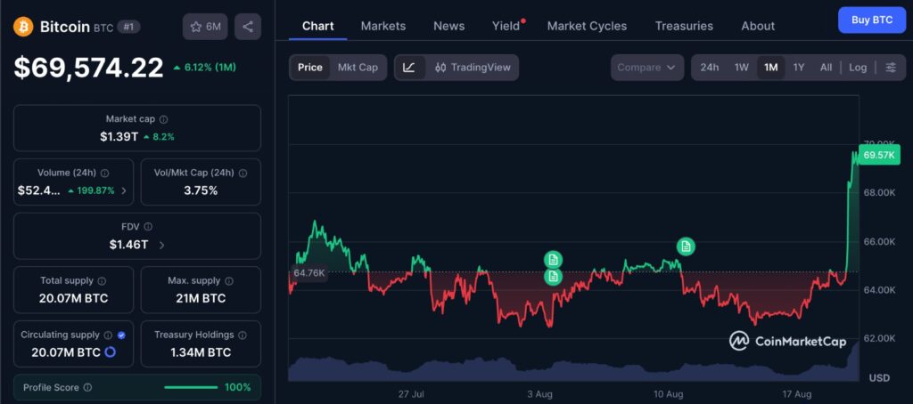913x404 pixels.
Task: Set chart range to 1Y
Action: point(799,68)
